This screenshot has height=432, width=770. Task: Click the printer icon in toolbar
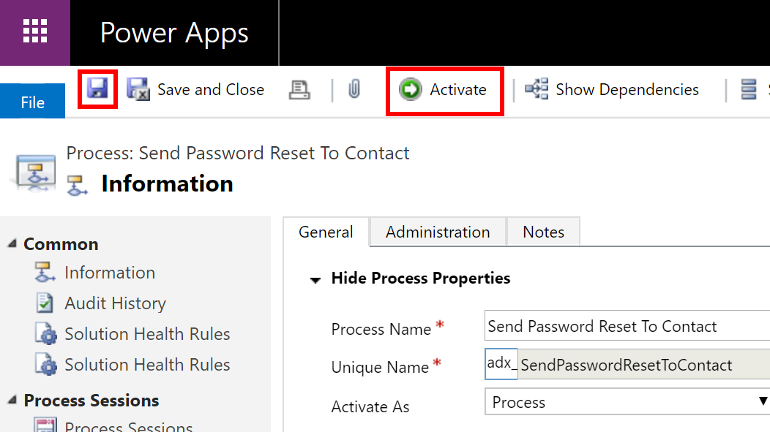[x=299, y=90]
